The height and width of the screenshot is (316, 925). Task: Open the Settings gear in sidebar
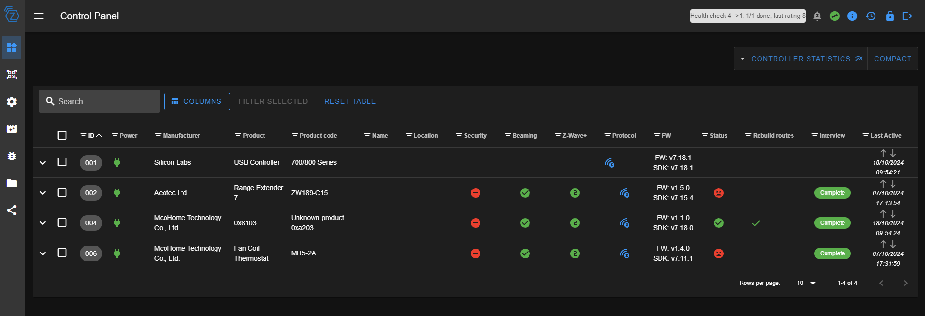point(12,102)
